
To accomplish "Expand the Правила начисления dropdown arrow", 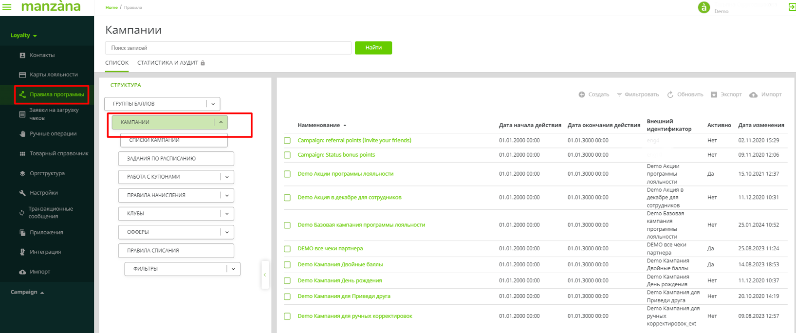I will 227,195.
